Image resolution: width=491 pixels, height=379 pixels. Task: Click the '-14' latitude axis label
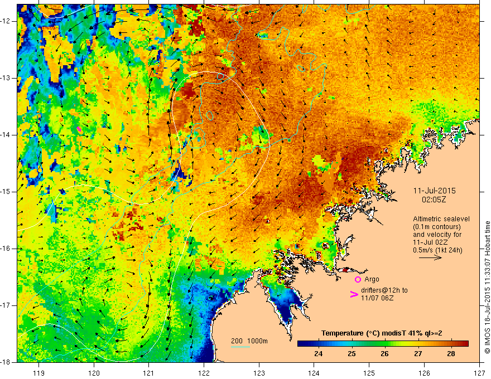(6, 135)
